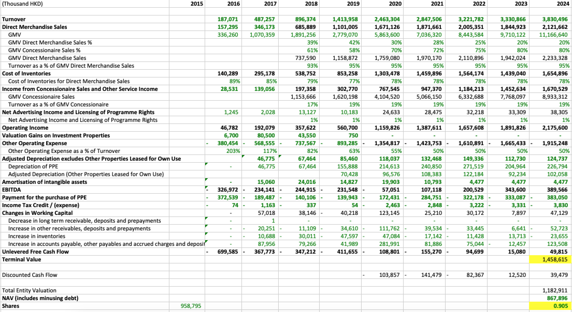Click the 2016 year column header
This screenshot has width=572, height=312.
coord(233,4)
